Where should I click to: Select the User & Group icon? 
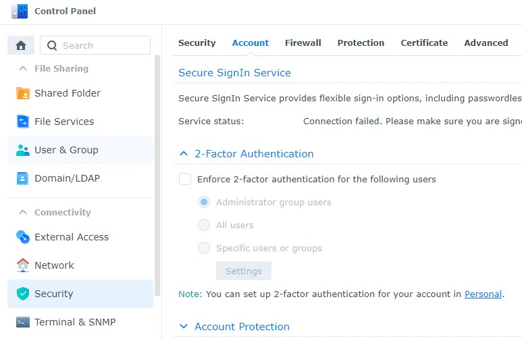point(23,150)
